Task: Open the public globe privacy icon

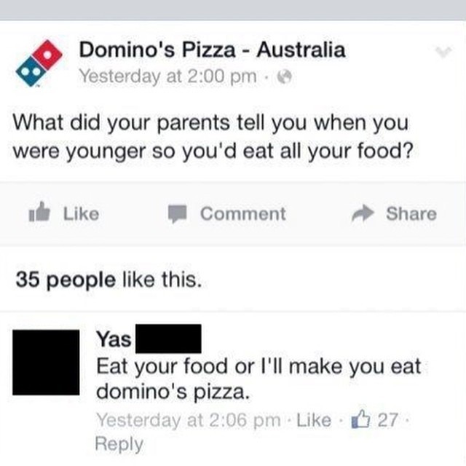Action: 285,77
